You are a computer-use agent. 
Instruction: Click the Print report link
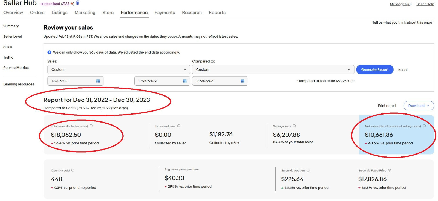click(387, 106)
